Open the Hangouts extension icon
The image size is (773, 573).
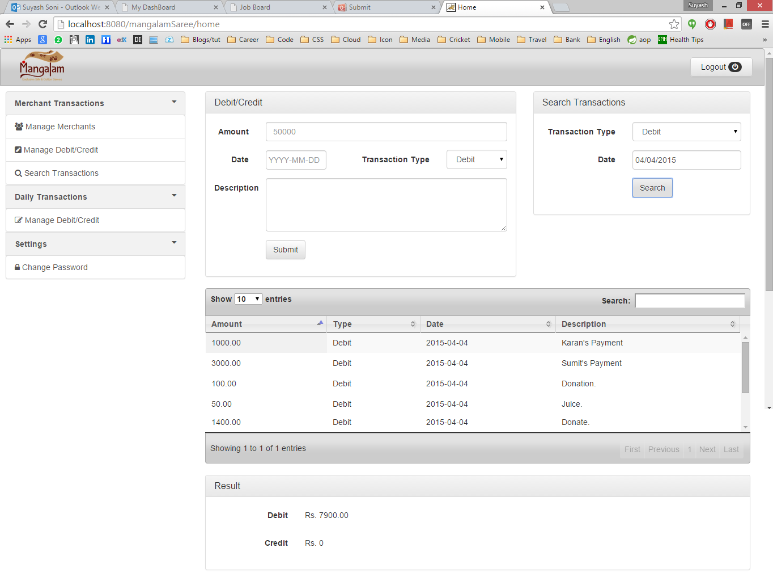692,24
